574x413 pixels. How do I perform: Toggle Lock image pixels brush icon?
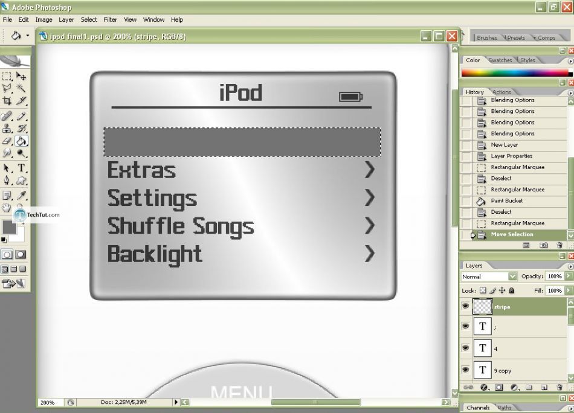pos(492,290)
